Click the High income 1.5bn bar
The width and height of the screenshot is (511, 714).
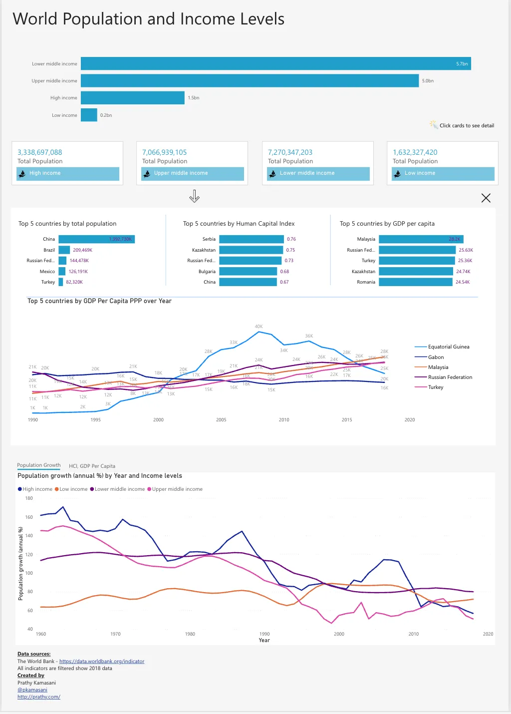pos(133,98)
